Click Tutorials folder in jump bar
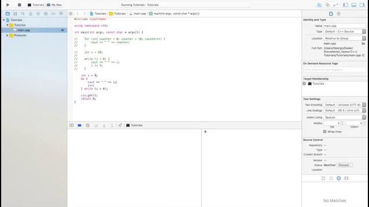 118,14
